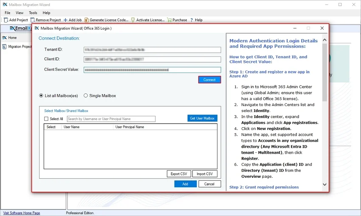Screen dimensions: 361x216
Task: Open Visit Software Home Page link
Action: pos(22,213)
